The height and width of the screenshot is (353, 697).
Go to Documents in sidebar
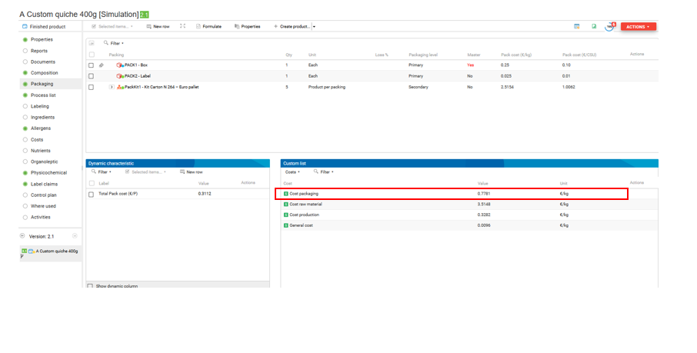(x=42, y=62)
